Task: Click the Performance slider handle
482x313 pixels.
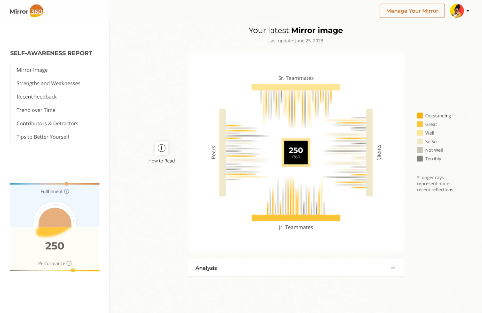Action: [x=73, y=270]
